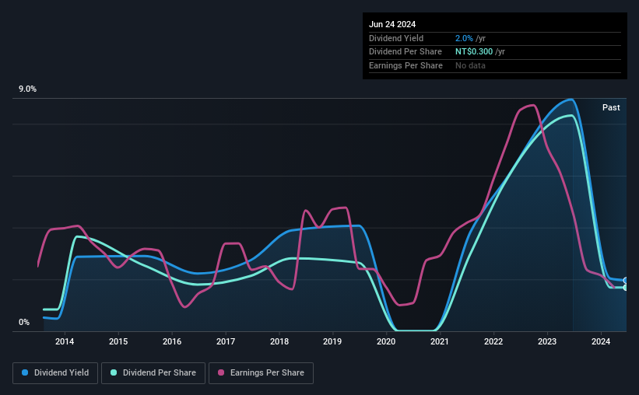Screen dimensions: 639x395
Task: Click the 2.0% dividend yield value
Action: 464,38
